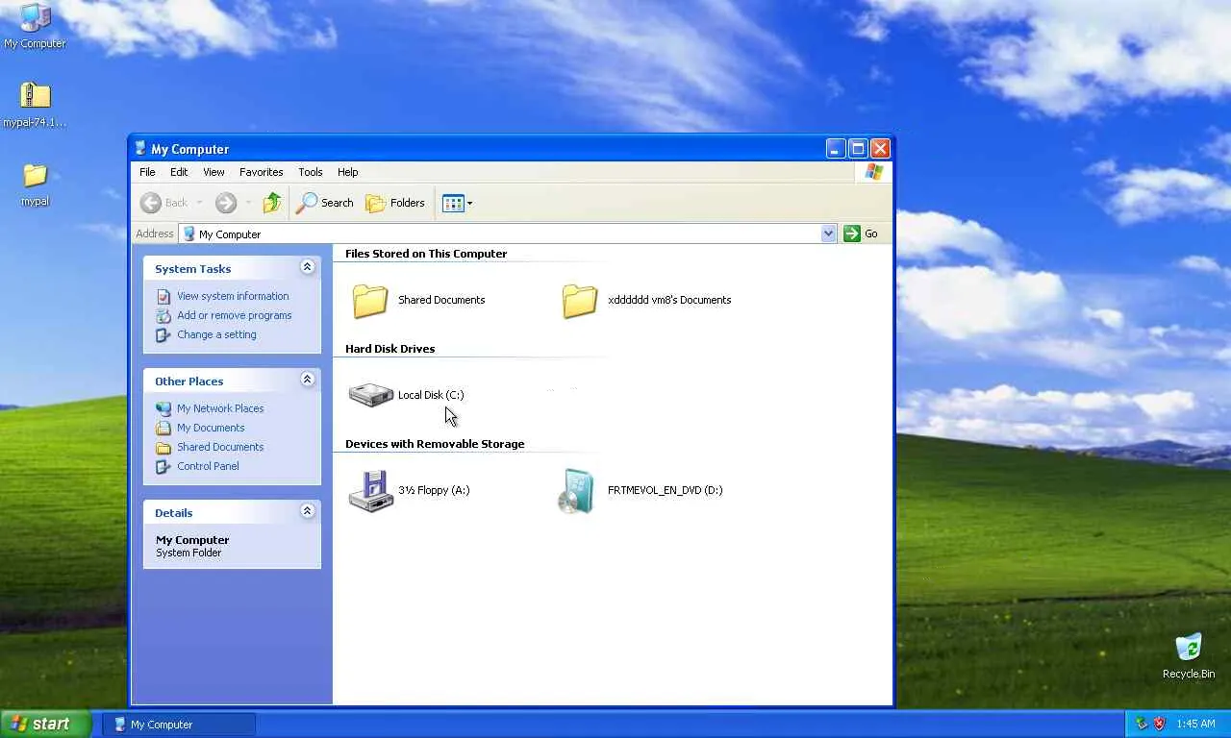Viewport: 1231px width, 738px height.
Task: Open the Forward button history dropdown arrow
Action: 248,203
